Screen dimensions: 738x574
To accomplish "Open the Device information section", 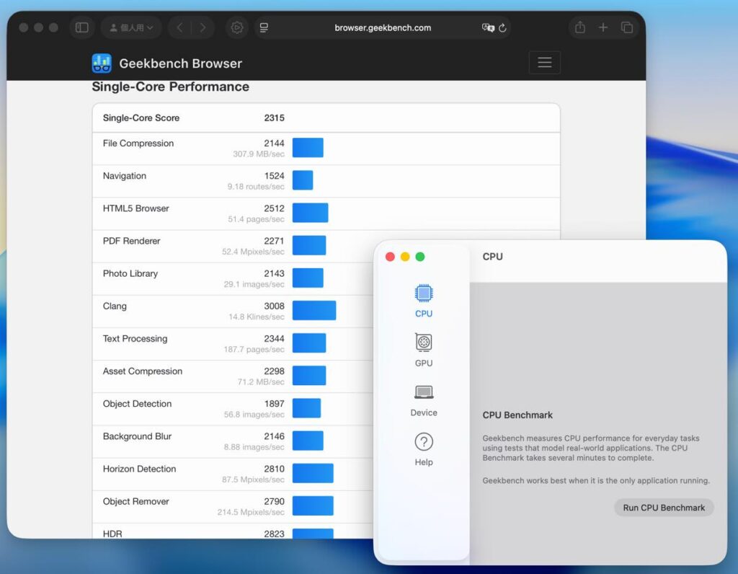I will pyautogui.click(x=424, y=393).
